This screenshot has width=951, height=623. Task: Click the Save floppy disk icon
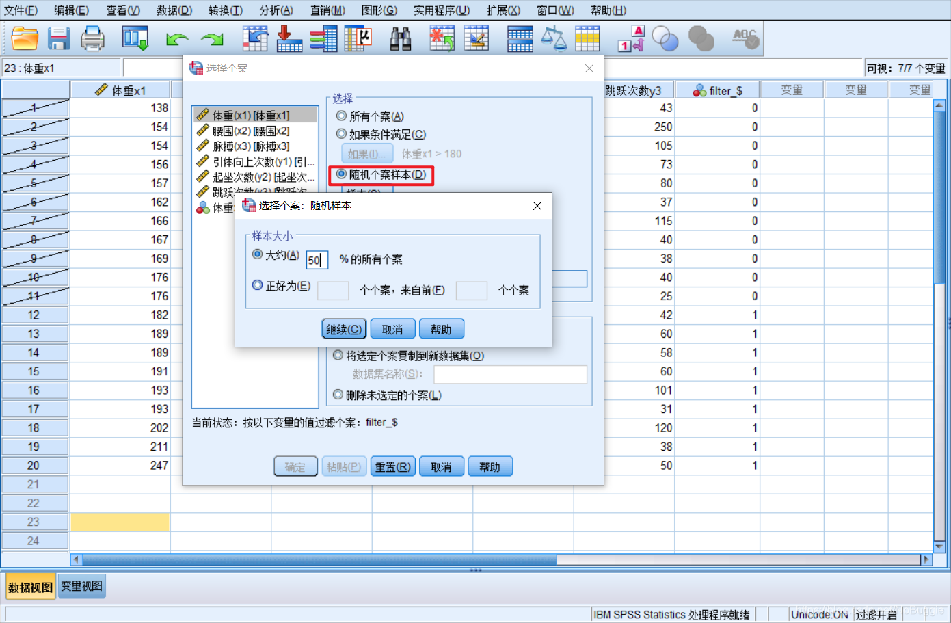(x=59, y=39)
